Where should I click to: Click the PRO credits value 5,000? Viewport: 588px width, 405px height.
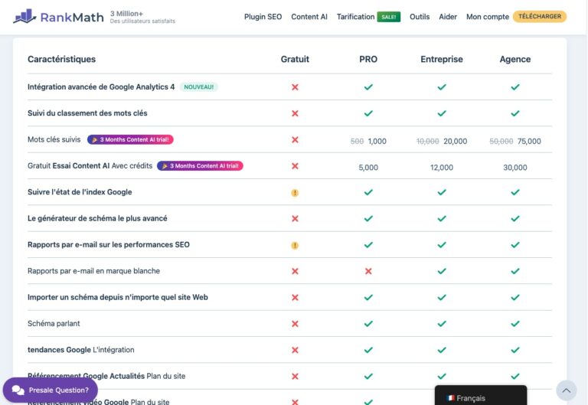(x=368, y=168)
